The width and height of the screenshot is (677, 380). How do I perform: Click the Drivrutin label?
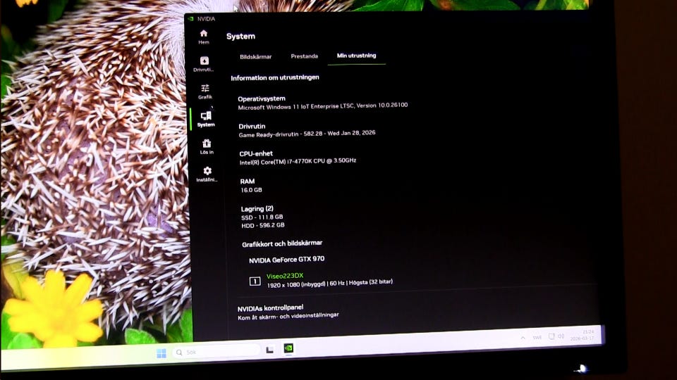(x=252, y=126)
